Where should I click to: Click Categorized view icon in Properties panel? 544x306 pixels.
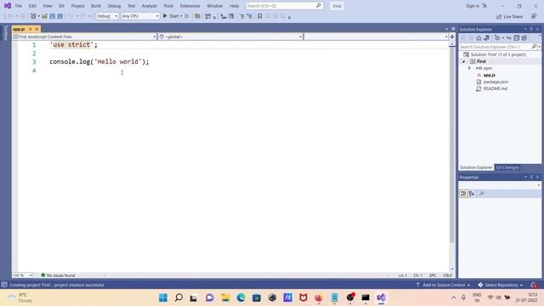(x=463, y=194)
